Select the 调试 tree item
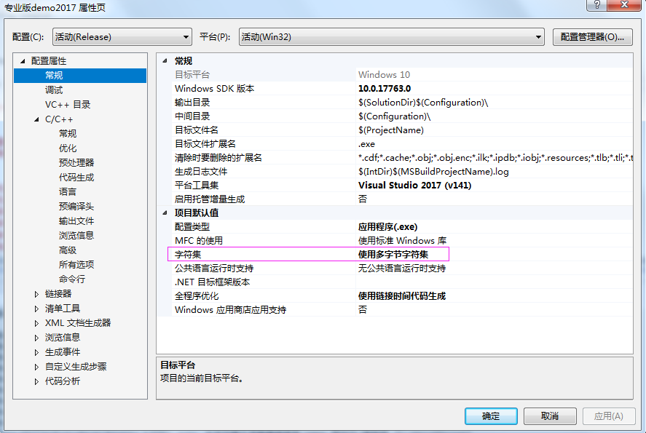 pos(53,90)
